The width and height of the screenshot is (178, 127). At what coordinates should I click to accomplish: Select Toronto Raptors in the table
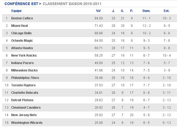tap(23, 85)
